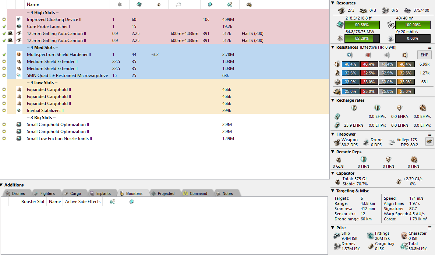Click the price column header icon in fitting list
This screenshot has width=435, height=255.
229,4
